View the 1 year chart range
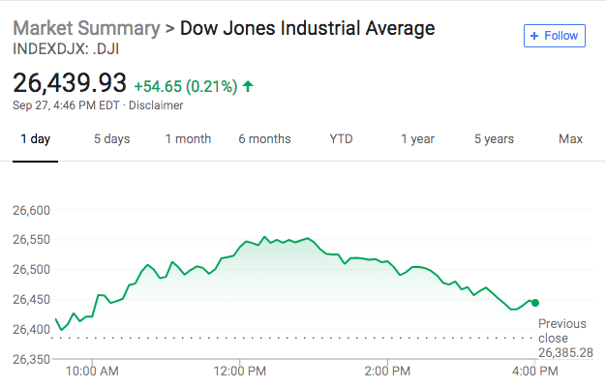Screen dimensions: 606x388 (x=417, y=139)
